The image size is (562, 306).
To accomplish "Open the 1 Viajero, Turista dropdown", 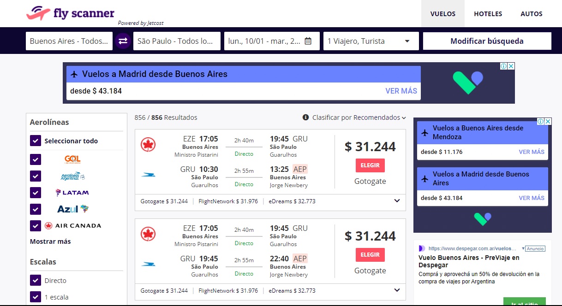I will tap(371, 41).
